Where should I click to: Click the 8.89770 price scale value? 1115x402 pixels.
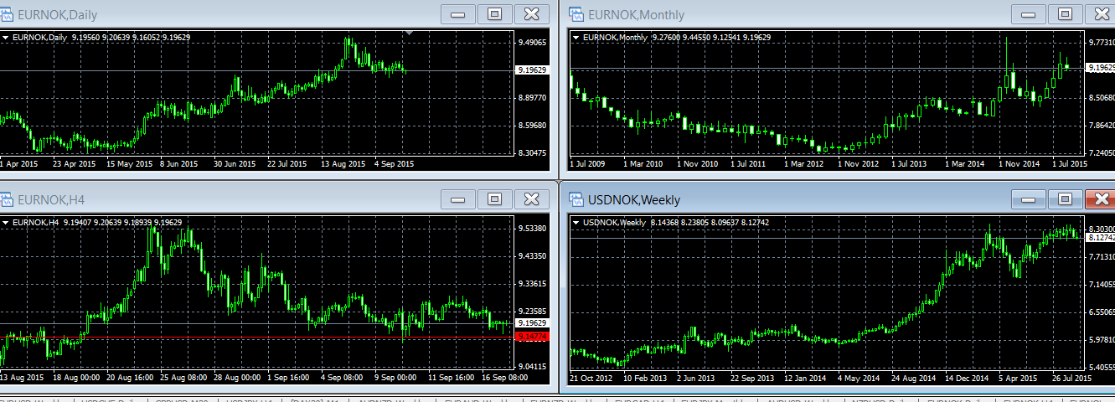[x=533, y=98]
